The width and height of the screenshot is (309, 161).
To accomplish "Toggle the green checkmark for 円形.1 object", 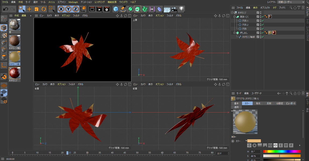I will (263, 21).
